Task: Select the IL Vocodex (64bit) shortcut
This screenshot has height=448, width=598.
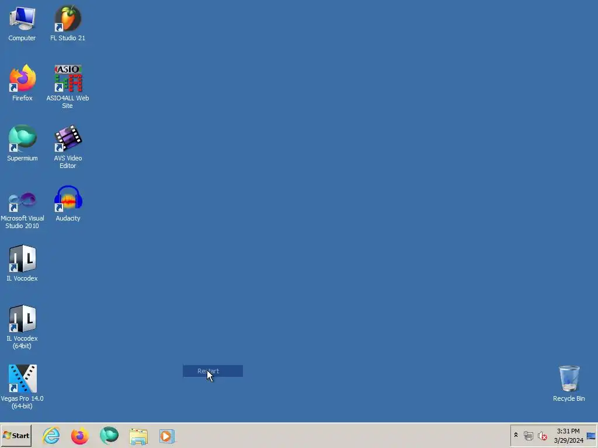Action: click(x=22, y=327)
